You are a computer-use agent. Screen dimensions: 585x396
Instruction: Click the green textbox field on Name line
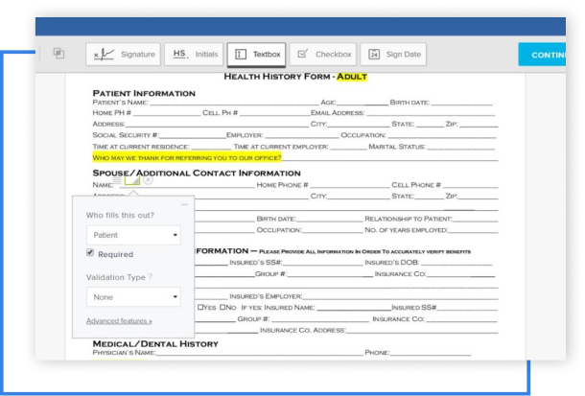pyautogui.click(x=132, y=180)
